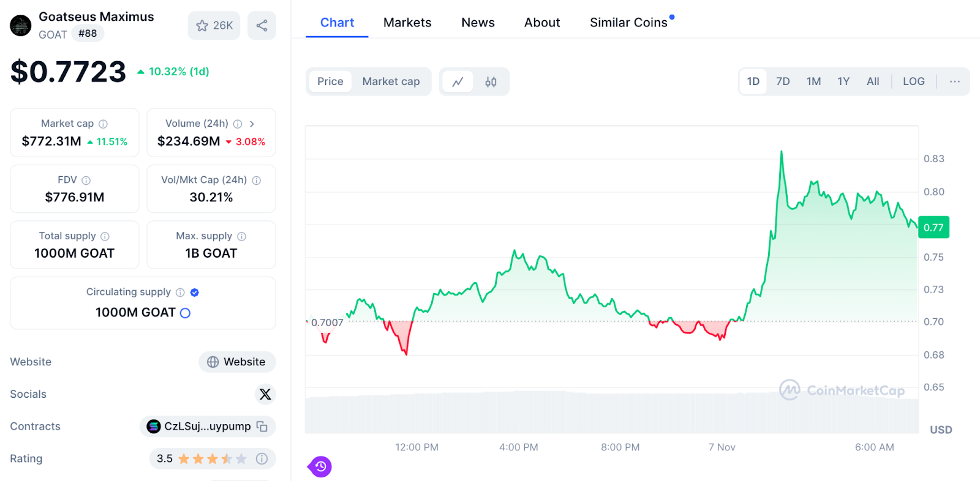Viewport: 980px width, 481px height.
Task: Click the Market cap info icon
Action: pos(104,124)
